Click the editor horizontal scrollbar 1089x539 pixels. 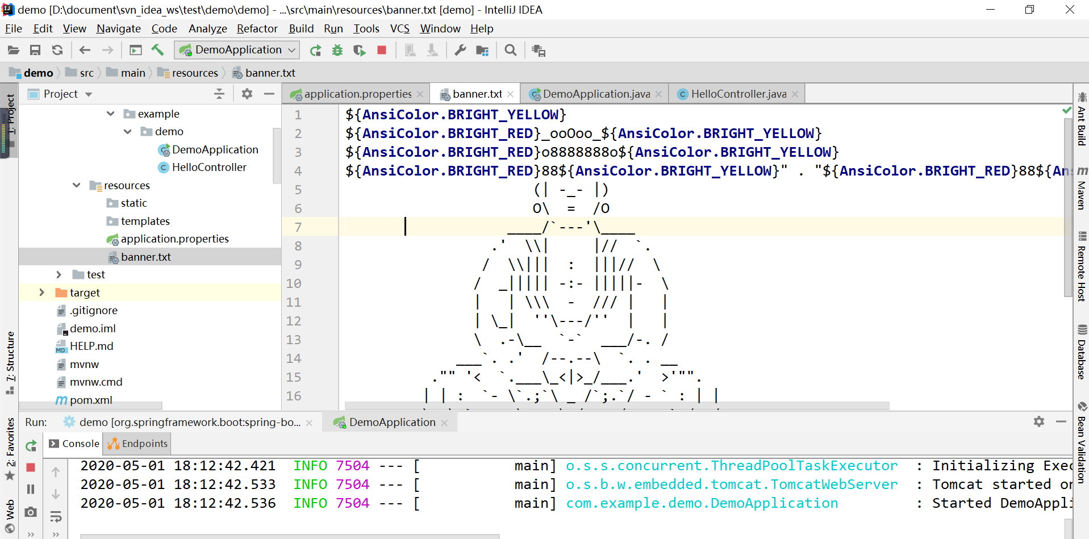(617, 406)
